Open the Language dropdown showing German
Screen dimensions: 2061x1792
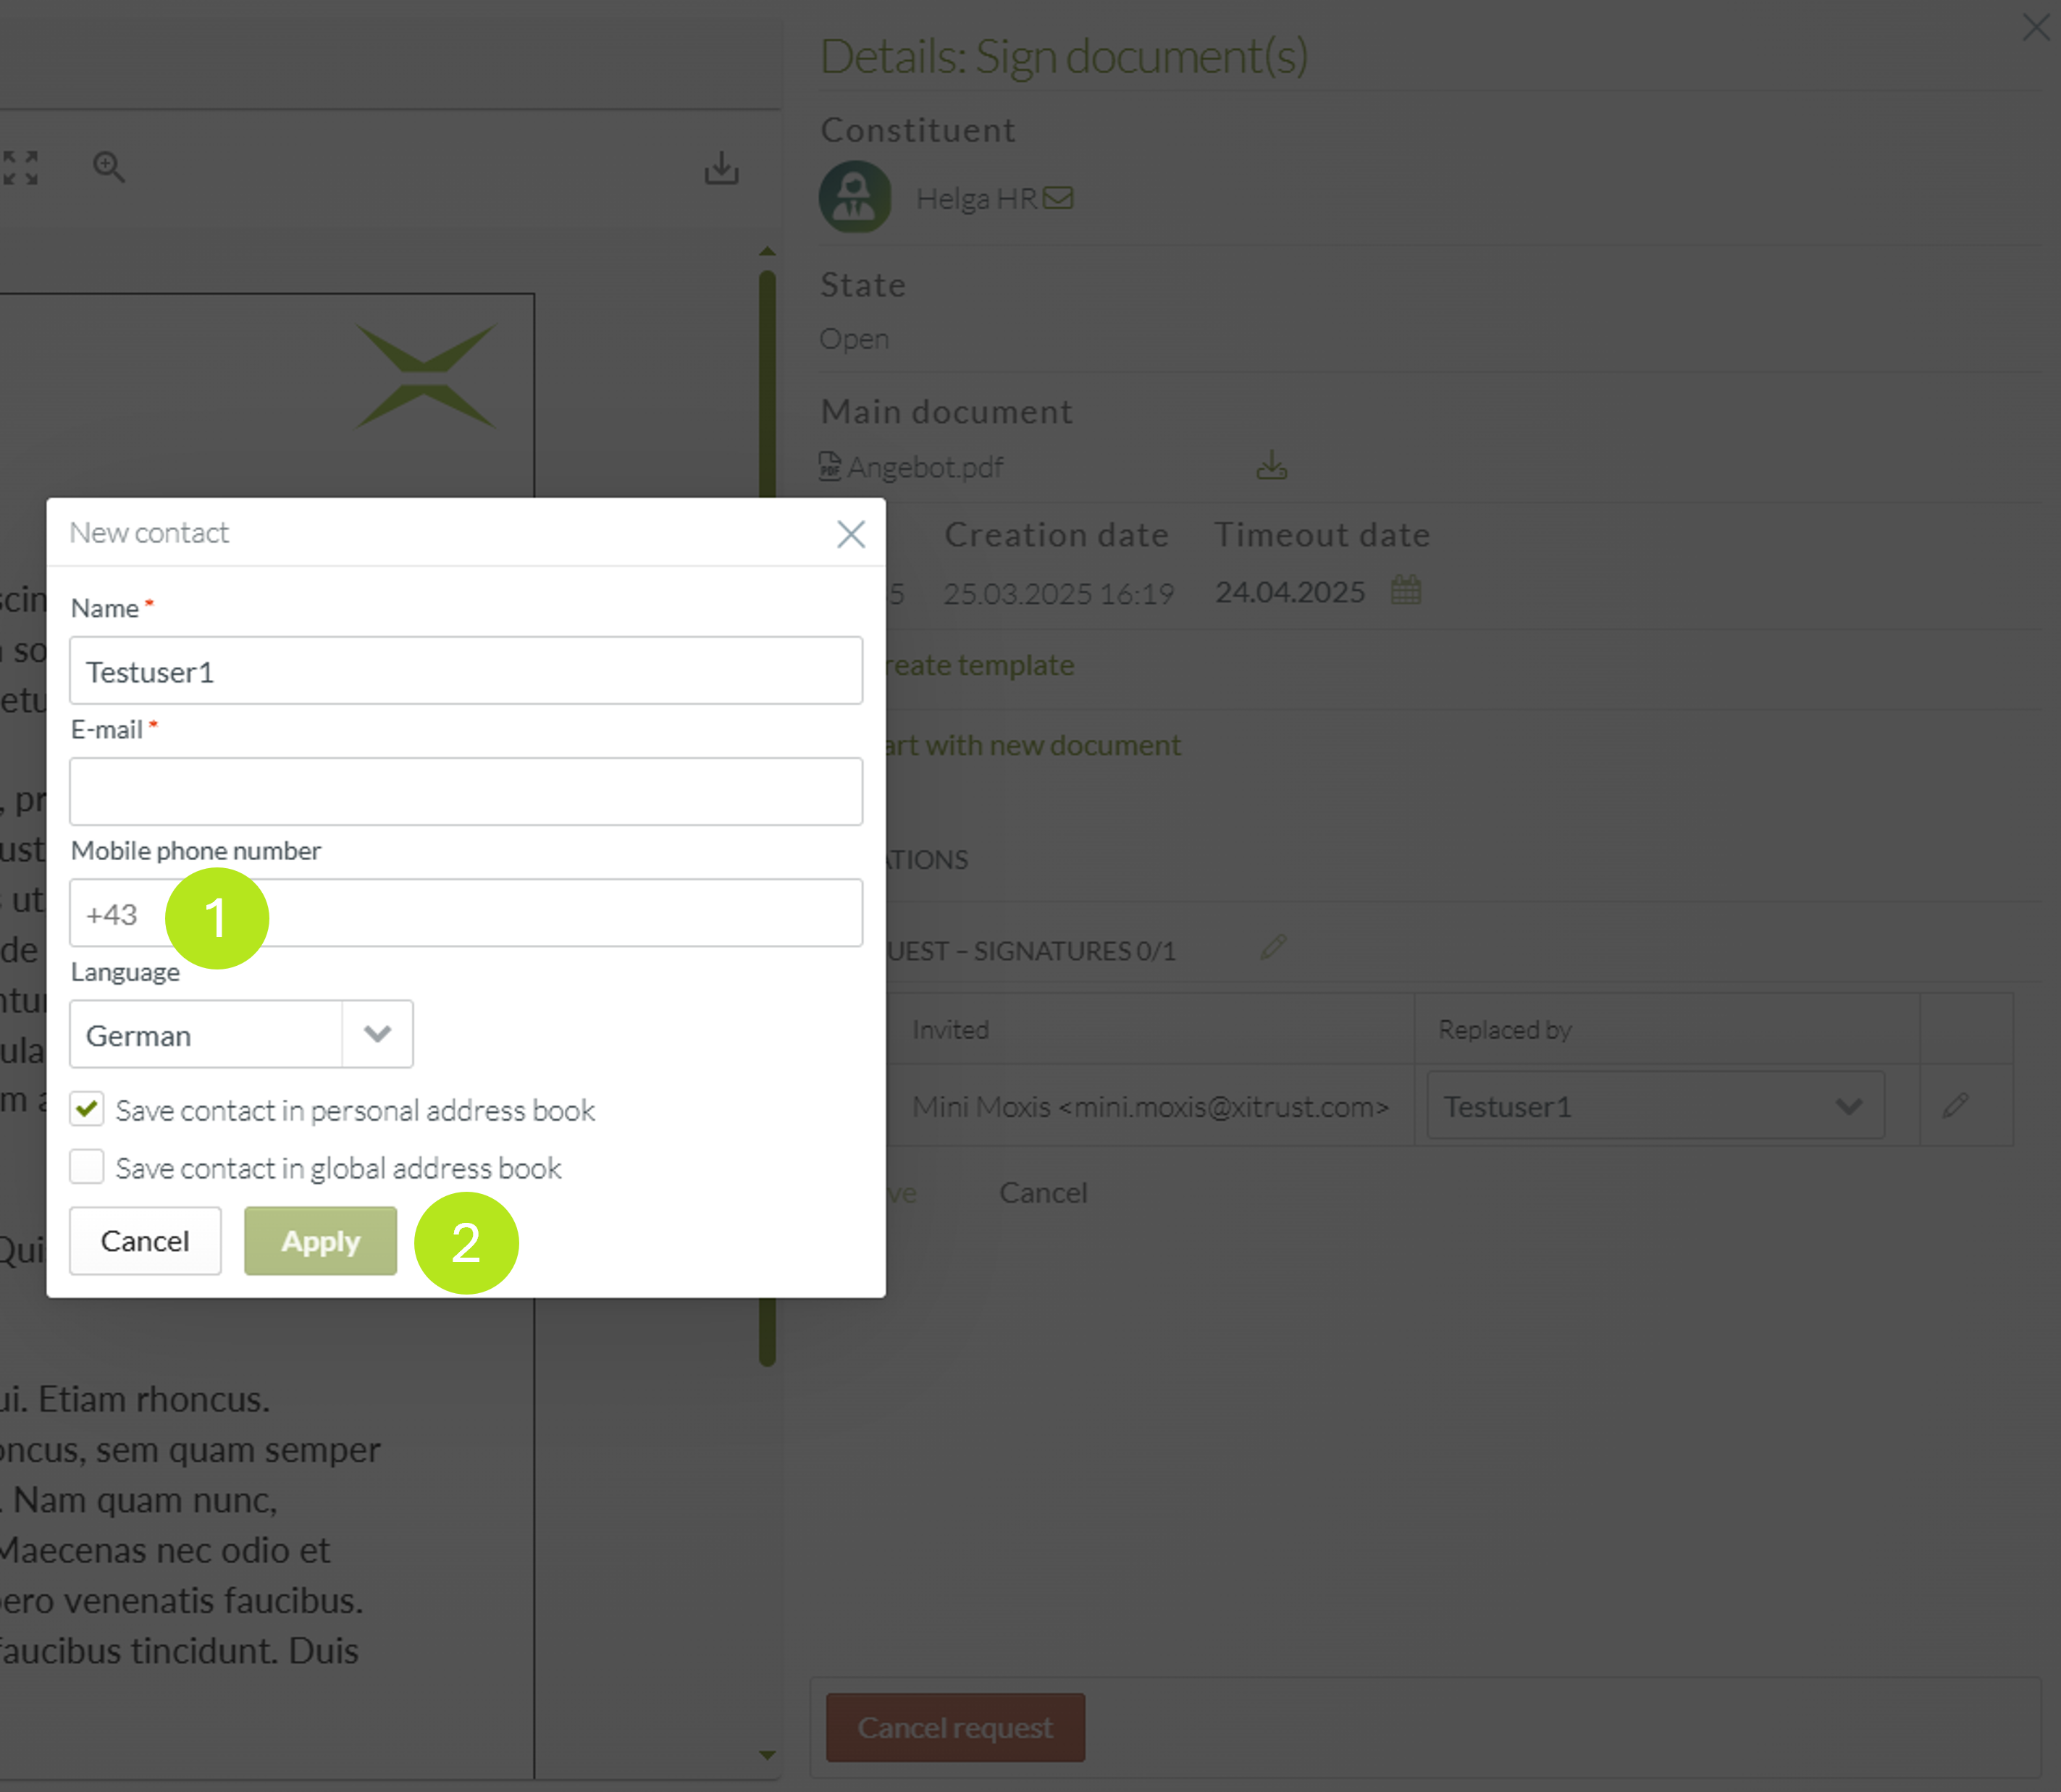coord(240,1034)
